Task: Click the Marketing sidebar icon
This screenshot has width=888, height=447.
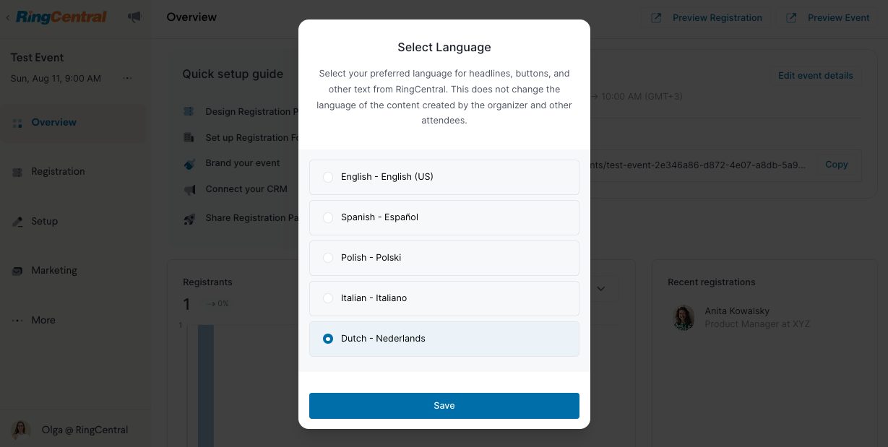Action: [17, 271]
